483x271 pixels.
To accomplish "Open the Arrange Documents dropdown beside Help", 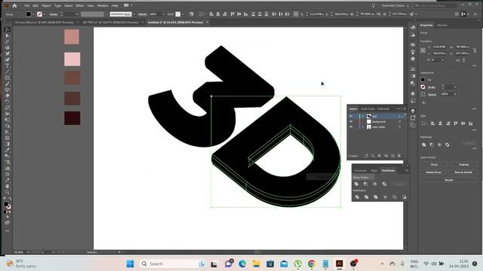I will (x=128, y=5).
